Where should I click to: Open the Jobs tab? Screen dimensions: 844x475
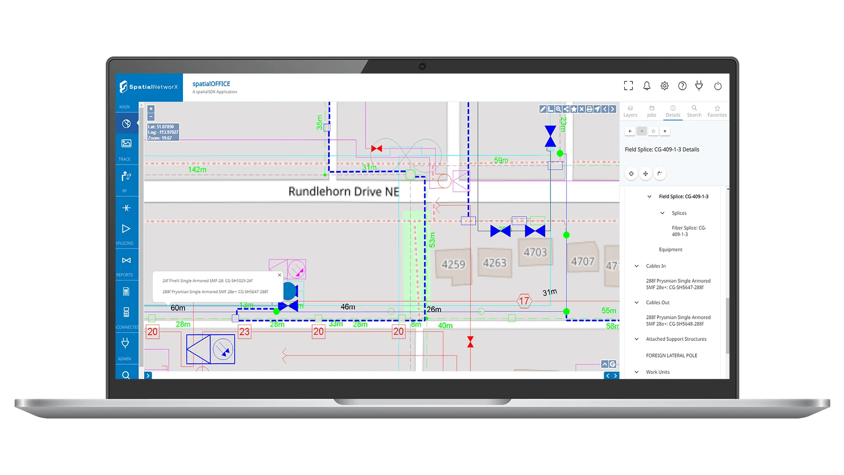(651, 111)
